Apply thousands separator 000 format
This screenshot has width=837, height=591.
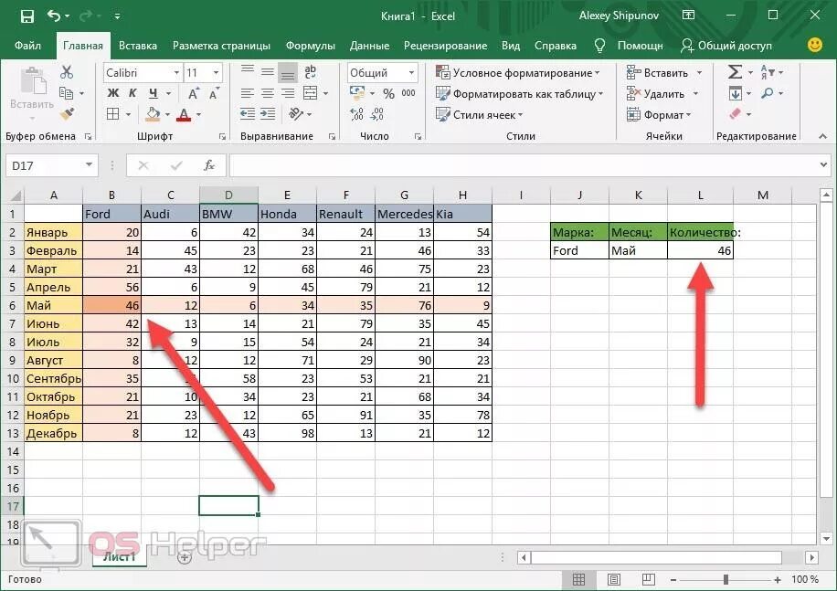(x=408, y=93)
